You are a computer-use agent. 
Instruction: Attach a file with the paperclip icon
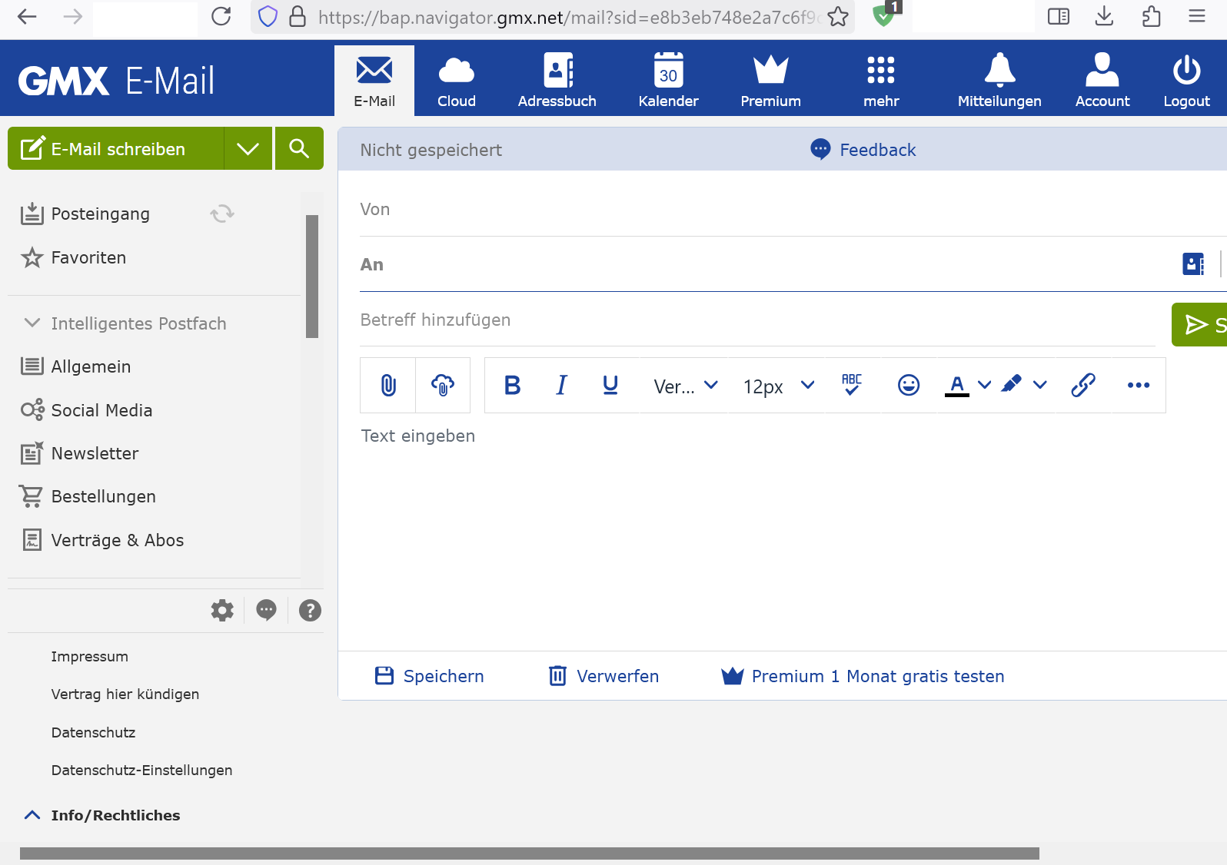(x=388, y=385)
